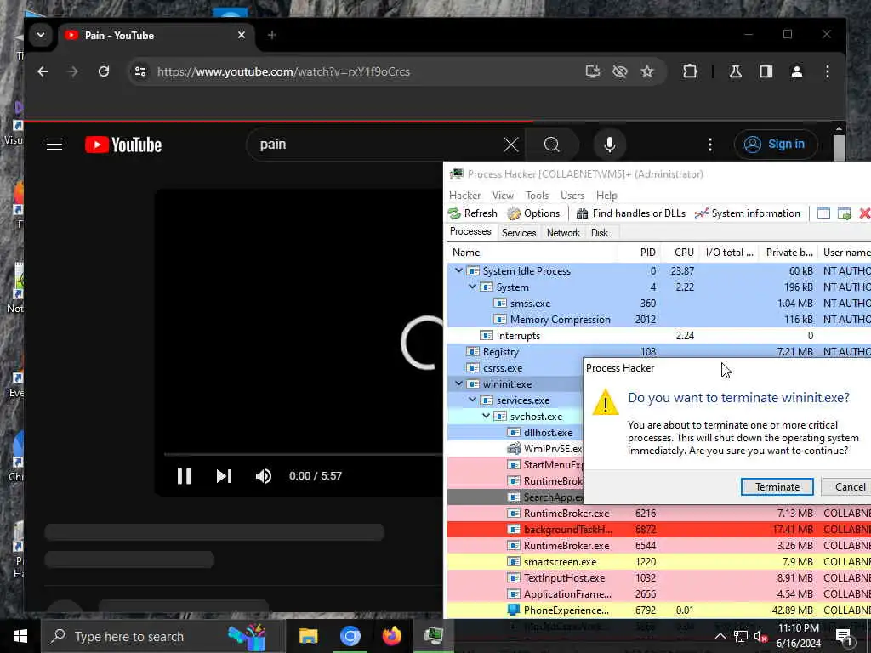The width and height of the screenshot is (871, 653).
Task: Open the YouTube settings three-dot menu
Action: [x=710, y=145]
